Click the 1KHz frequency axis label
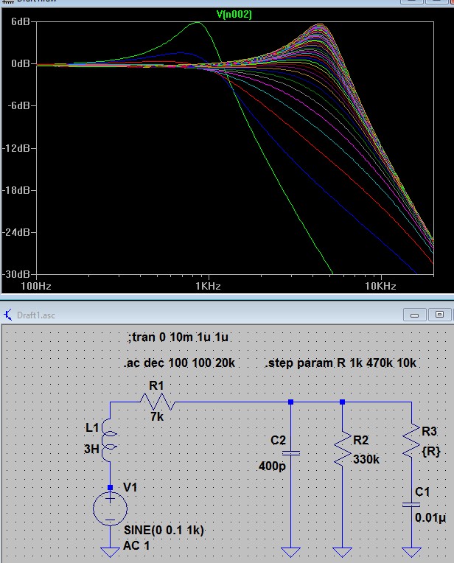 [209, 285]
